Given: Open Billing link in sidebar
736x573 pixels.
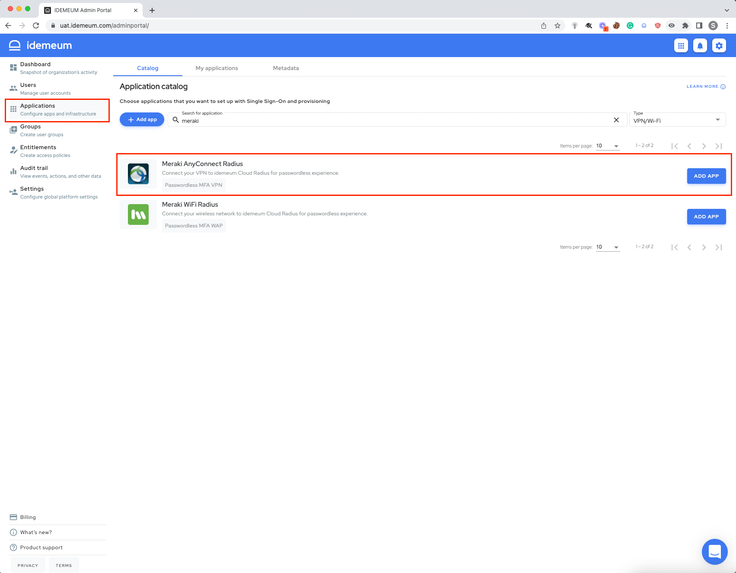Looking at the screenshot, I should (x=58, y=517).
